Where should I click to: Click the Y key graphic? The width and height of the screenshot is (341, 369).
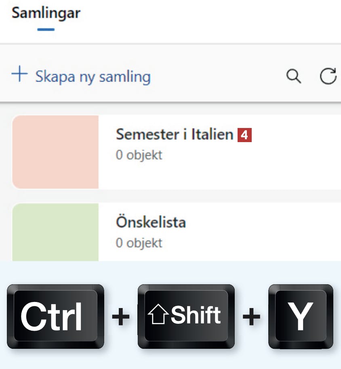click(301, 316)
